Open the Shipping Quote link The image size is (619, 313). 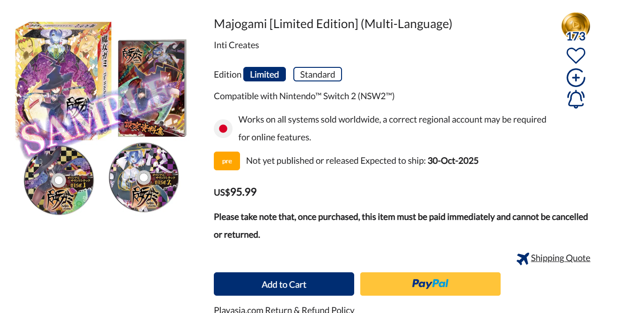pos(560,258)
